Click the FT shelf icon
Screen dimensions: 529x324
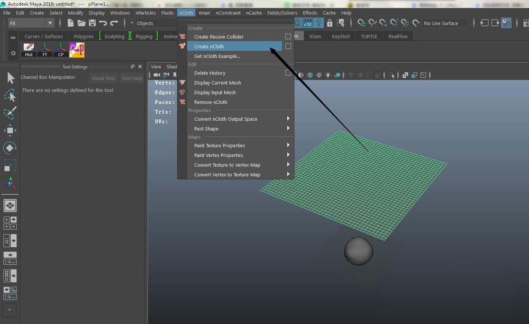(44, 50)
